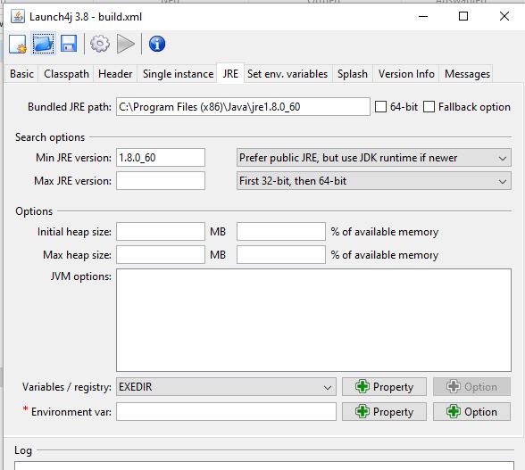Click Property button beside Variables / registry
The height and width of the screenshot is (470, 525).
pos(384,387)
